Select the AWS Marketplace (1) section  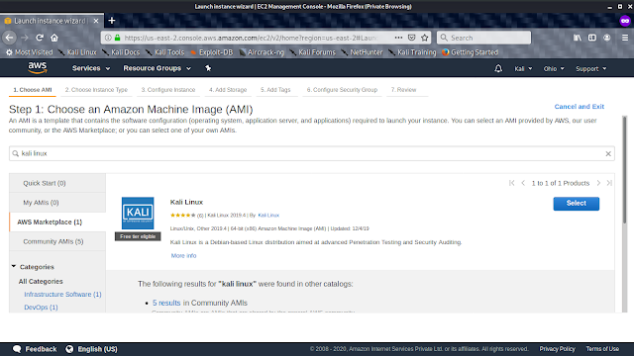click(x=57, y=222)
